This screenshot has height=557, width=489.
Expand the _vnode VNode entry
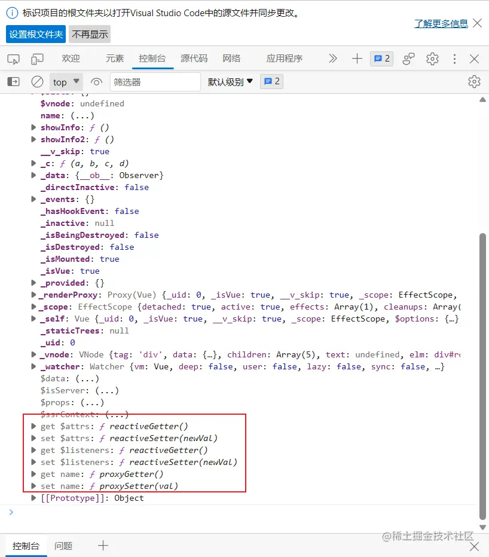(33, 354)
